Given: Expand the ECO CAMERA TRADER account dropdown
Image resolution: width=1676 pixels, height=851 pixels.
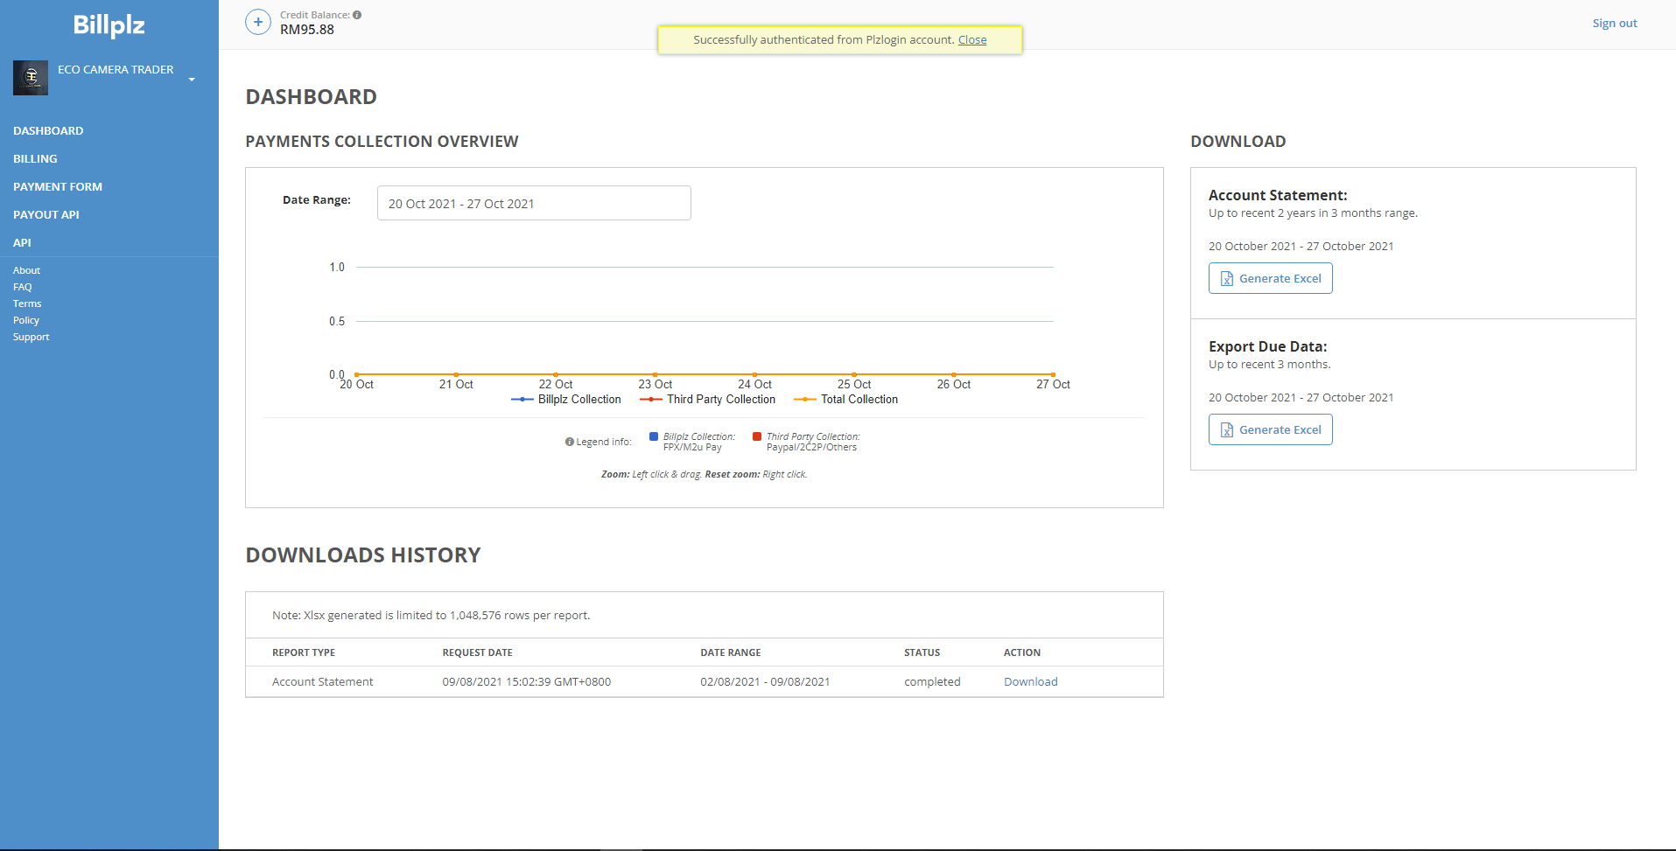Looking at the screenshot, I should pyautogui.click(x=192, y=80).
